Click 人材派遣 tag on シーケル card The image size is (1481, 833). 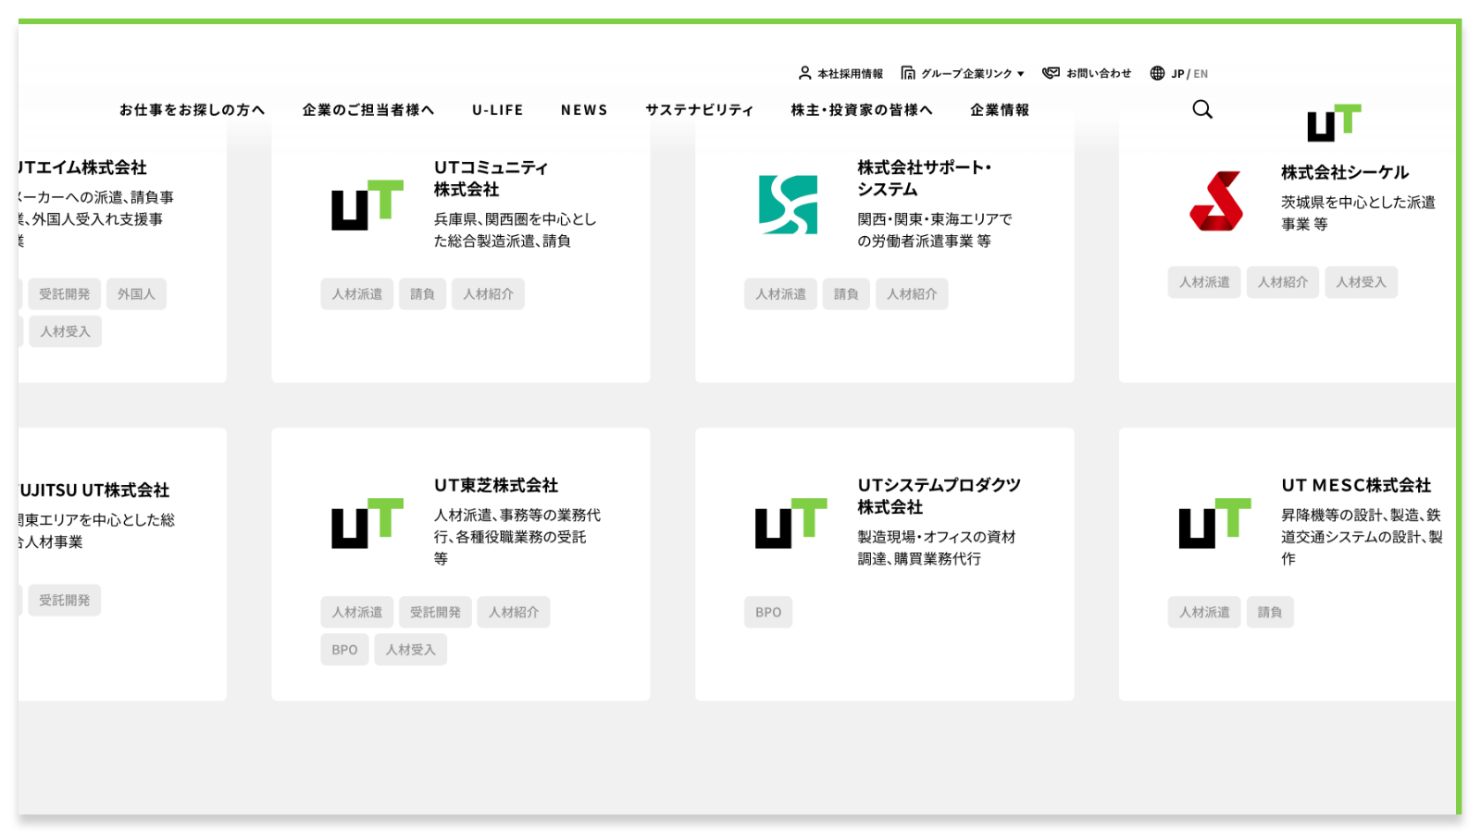pyautogui.click(x=1204, y=282)
